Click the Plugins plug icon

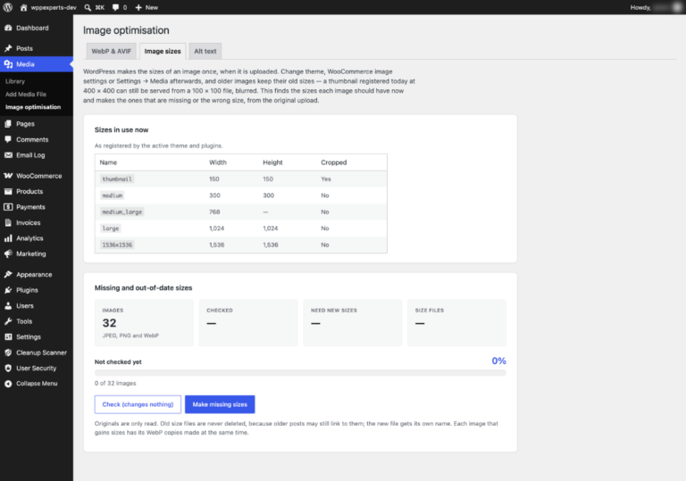tap(8, 290)
